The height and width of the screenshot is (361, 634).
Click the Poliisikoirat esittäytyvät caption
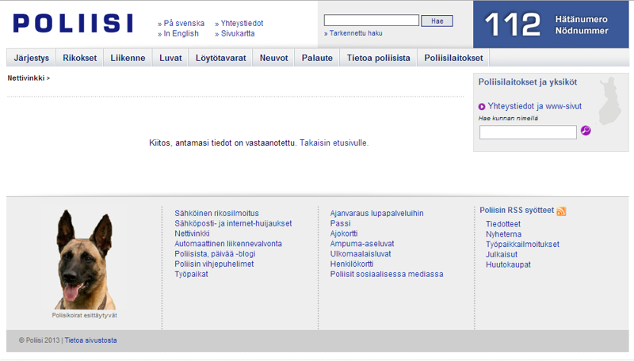pyautogui.click(x=85, y=315)
